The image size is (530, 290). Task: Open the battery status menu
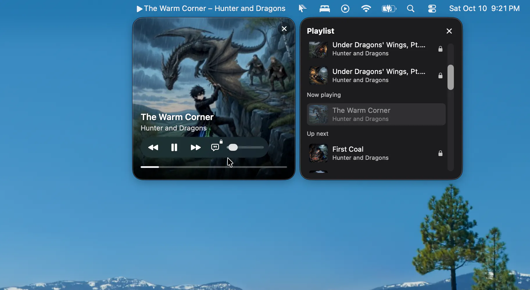[389, 9]
